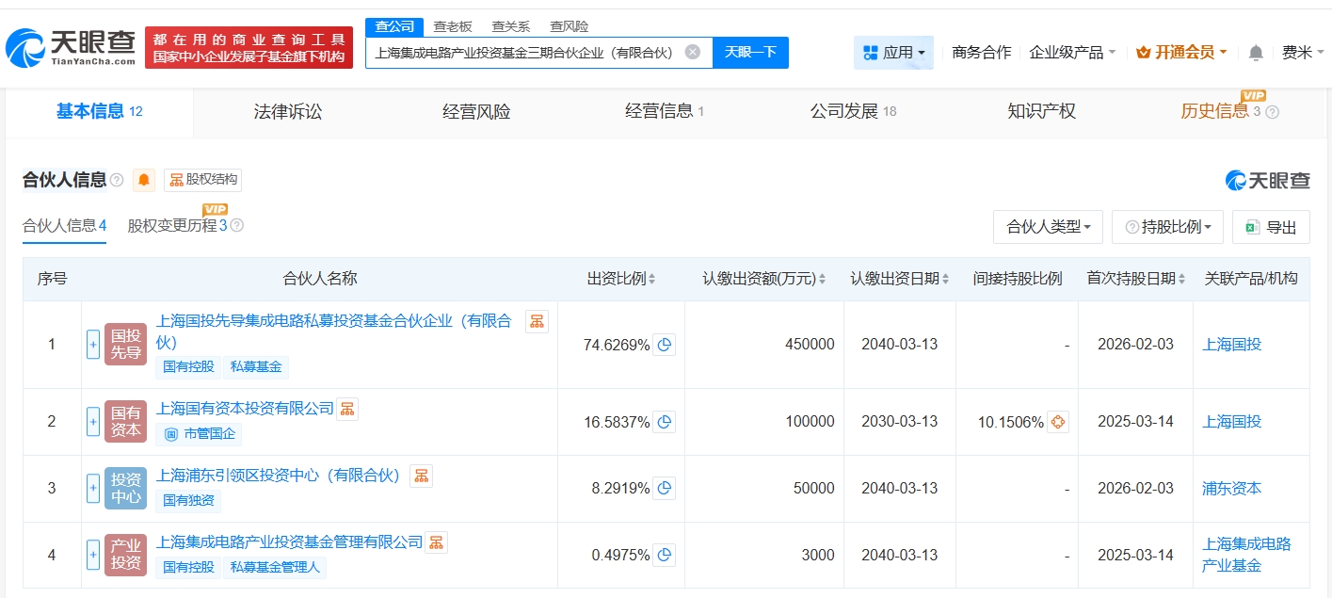Click 天眼一下 search button
The height and width of the screenshot is (598, 1332).
point(750,52)
